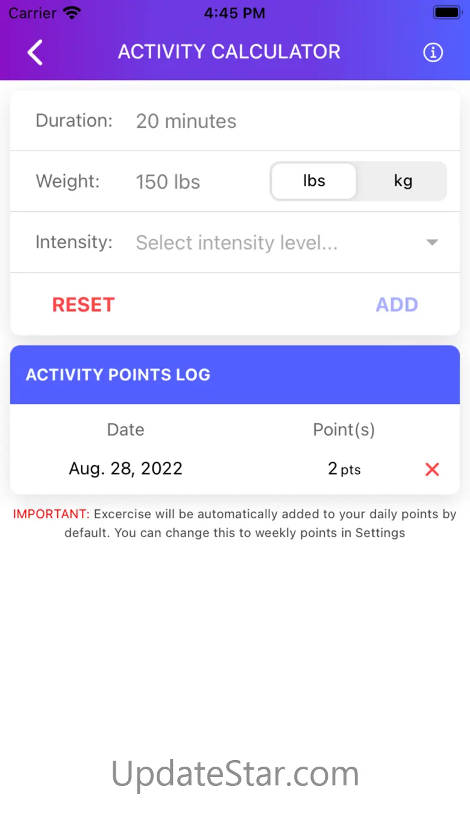This screenshot has width=470, height=836.
Task: Edit the 150 lbs weight field
Action: pyautogui.click(x=168, y=182)
